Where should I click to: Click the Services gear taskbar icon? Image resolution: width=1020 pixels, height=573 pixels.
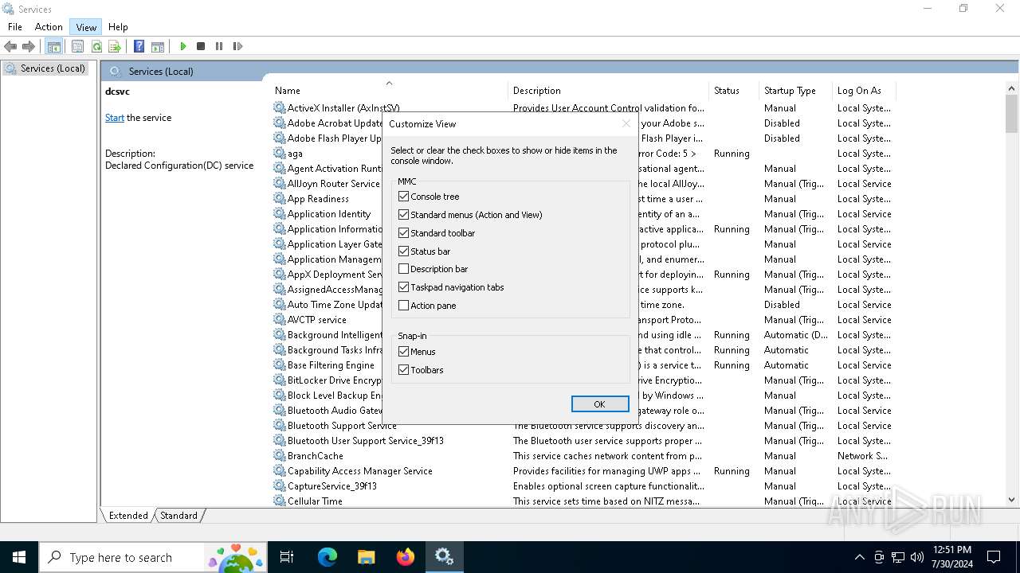tap(444, 557)
